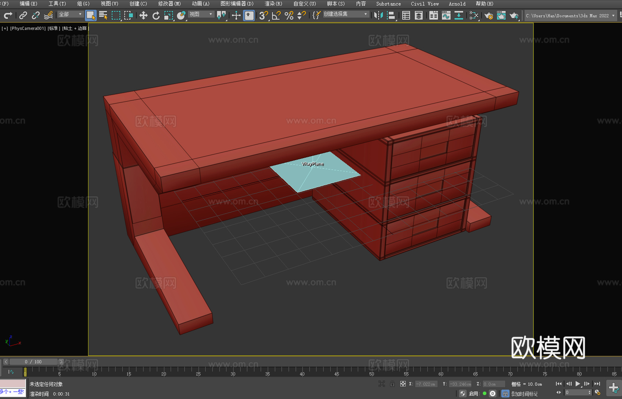This screenshot has width=622, height=399.
Task: Click Use Pivot Point Center icon
Action: [x=221, y=15]
